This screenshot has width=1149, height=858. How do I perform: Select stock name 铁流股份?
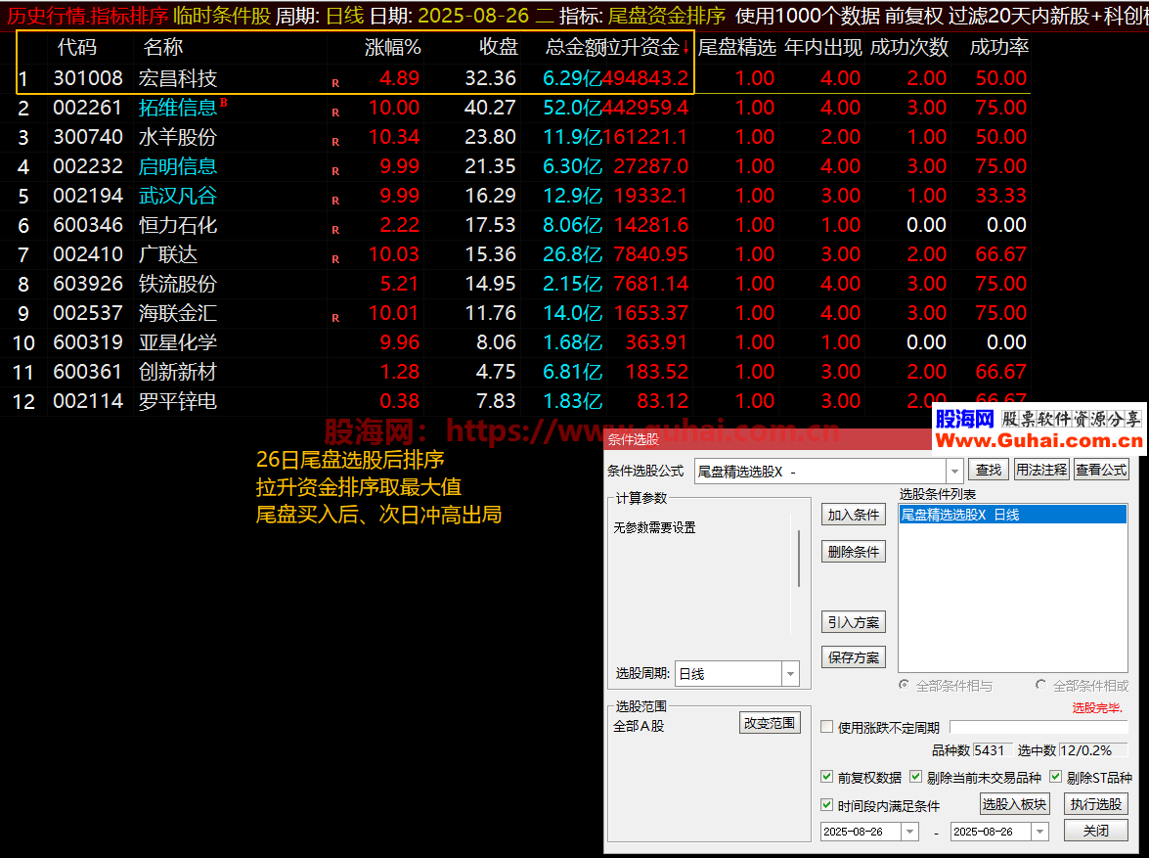pyautogui.click(x=178, y=283)
